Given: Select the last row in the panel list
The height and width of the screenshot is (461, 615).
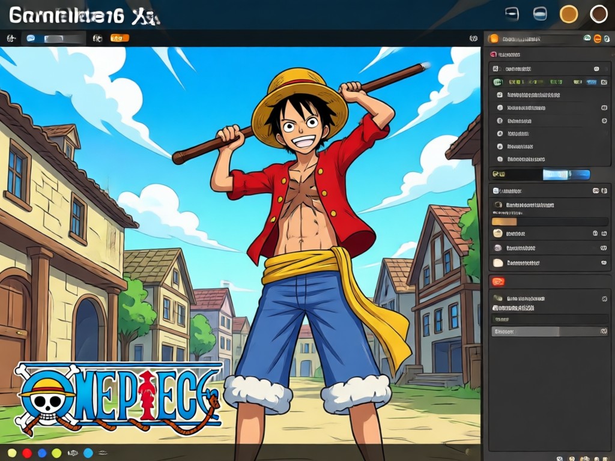Looking at the screenshot, I should (x=550, y=159).
